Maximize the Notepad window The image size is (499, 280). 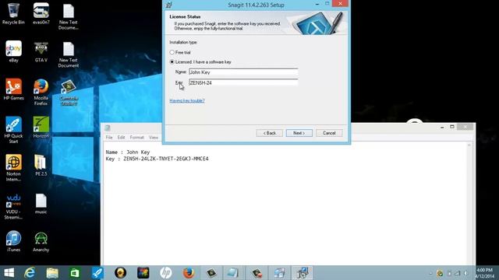pos(452,127)
